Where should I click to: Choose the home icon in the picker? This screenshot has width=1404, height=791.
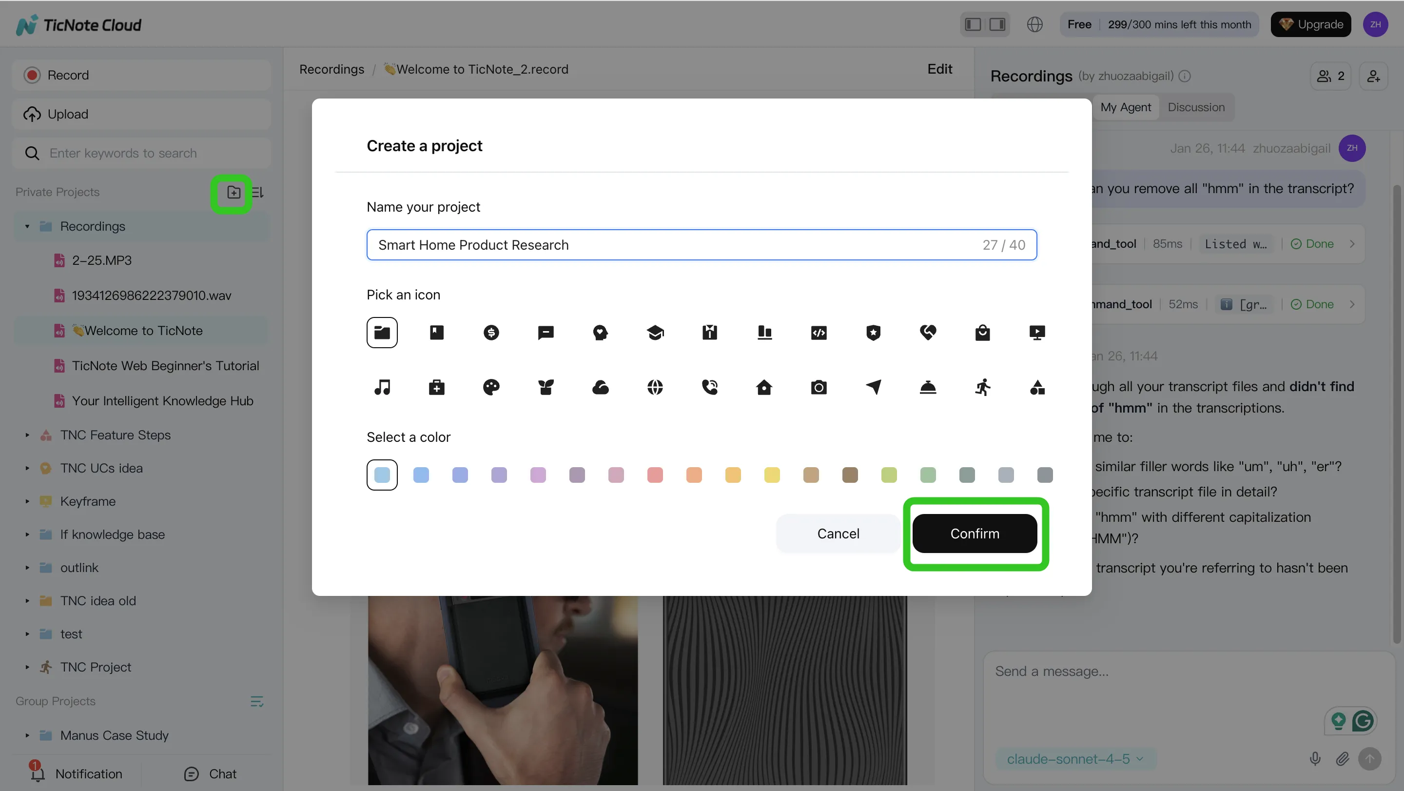[764, 387]
